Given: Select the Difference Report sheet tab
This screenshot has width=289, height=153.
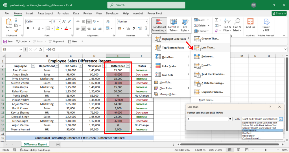Looking at the screenshot, I should (x=35, y=145).
